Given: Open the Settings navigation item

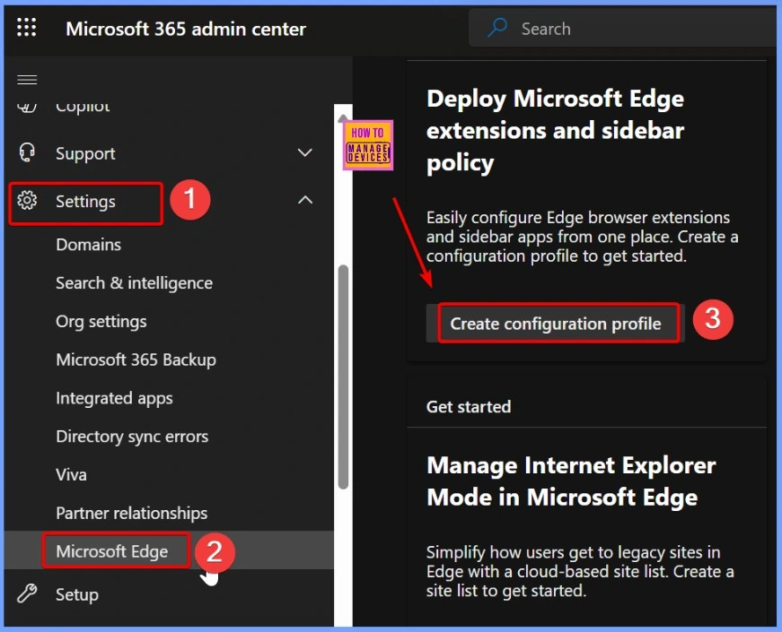Looking at the screenshot, I should pos(85,201).
